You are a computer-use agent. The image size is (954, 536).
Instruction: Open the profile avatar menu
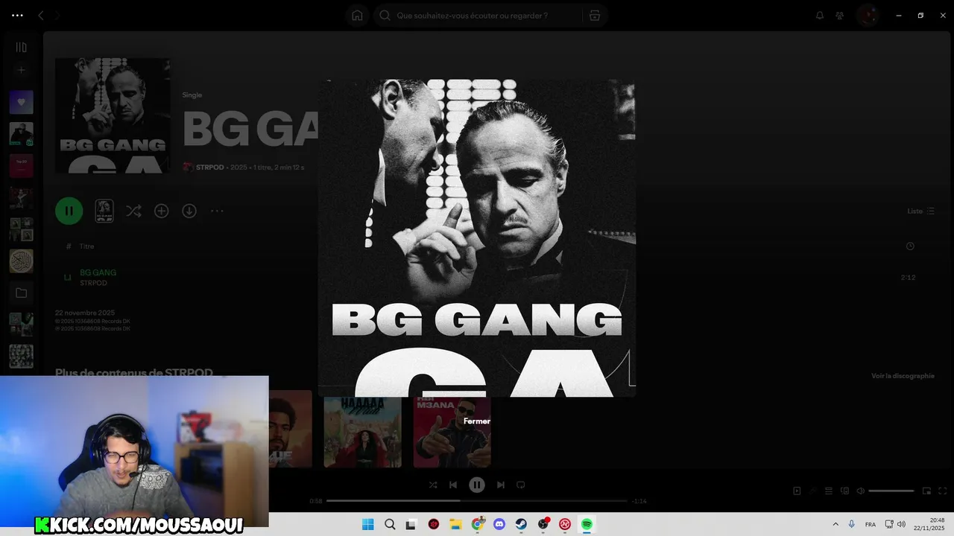[x=867, y=16]
